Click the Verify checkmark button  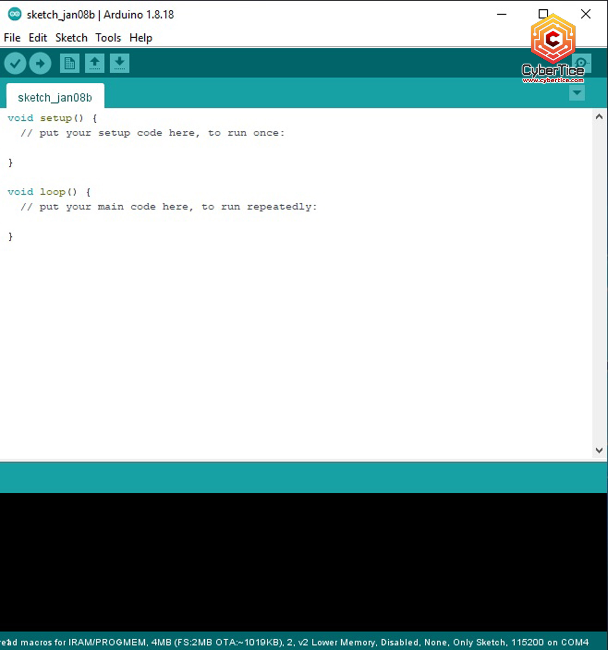point(15,64)
